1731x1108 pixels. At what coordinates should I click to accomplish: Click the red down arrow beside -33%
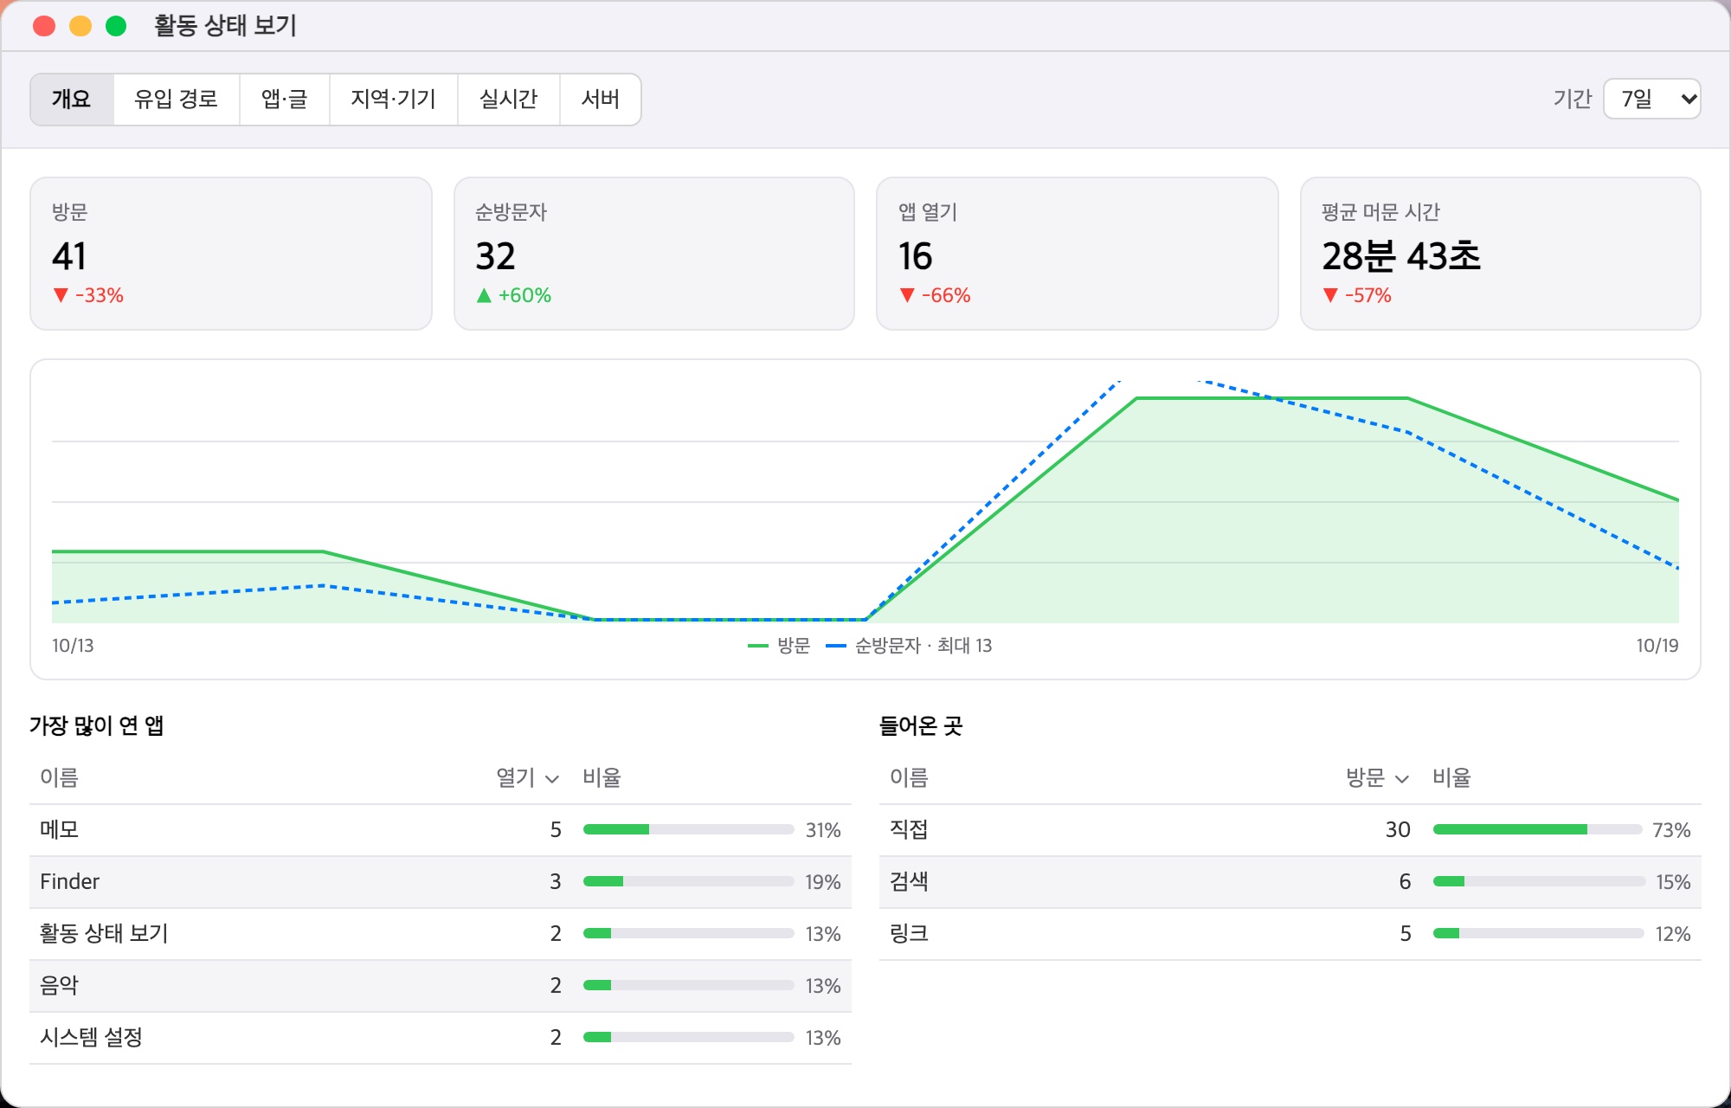(61, 295)
